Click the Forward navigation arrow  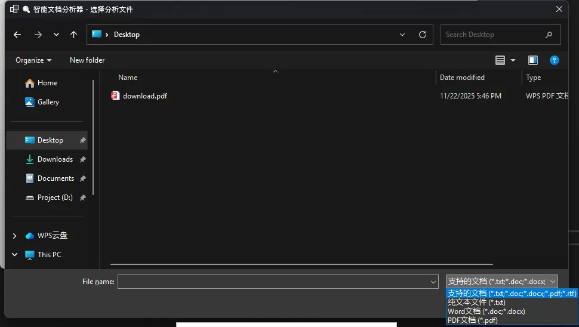click(x=38, y=35)
